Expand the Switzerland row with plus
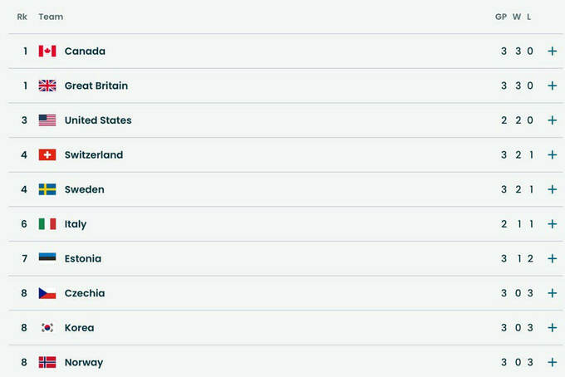565x377 pixels. point(552,155)
